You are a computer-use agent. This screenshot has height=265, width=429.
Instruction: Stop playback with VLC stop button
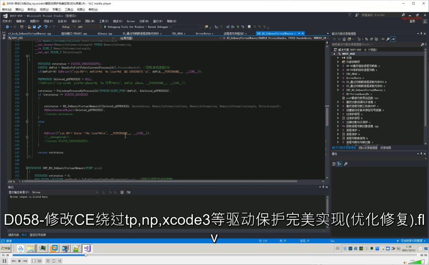[19, 261]
